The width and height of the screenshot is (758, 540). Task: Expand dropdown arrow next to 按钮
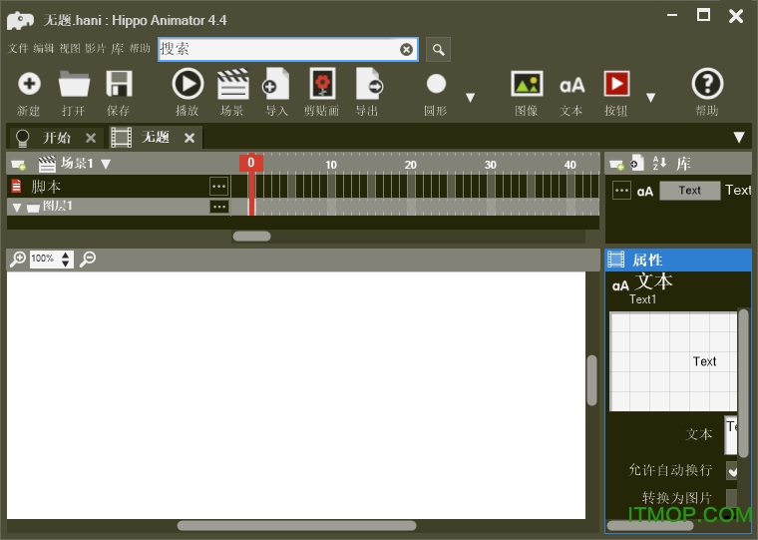coord(650,98)
